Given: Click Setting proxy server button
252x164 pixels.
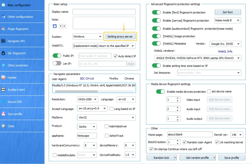Looking at the screenshot, I should tap(120, 36).
